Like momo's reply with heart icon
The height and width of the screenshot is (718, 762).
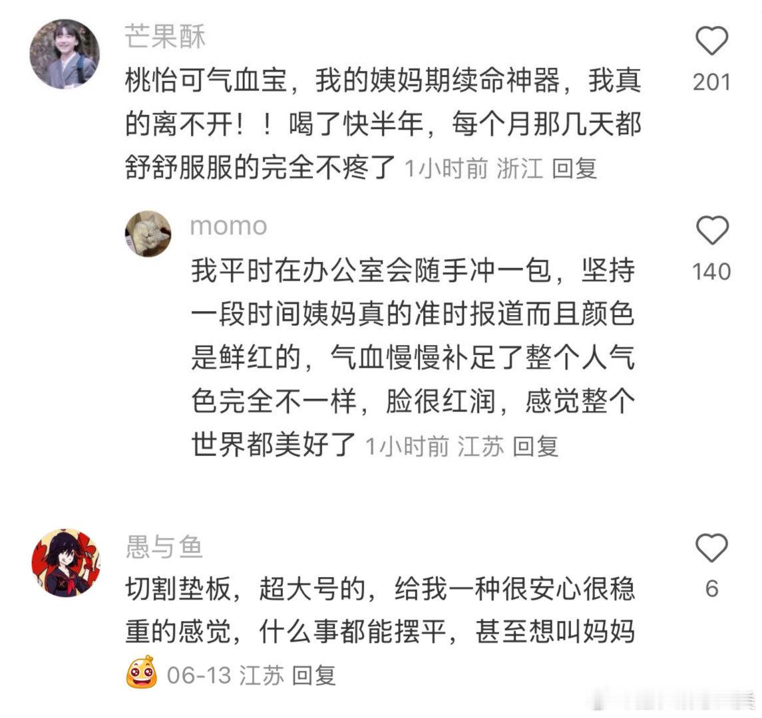pyautogui.click(x=712, y=230)
